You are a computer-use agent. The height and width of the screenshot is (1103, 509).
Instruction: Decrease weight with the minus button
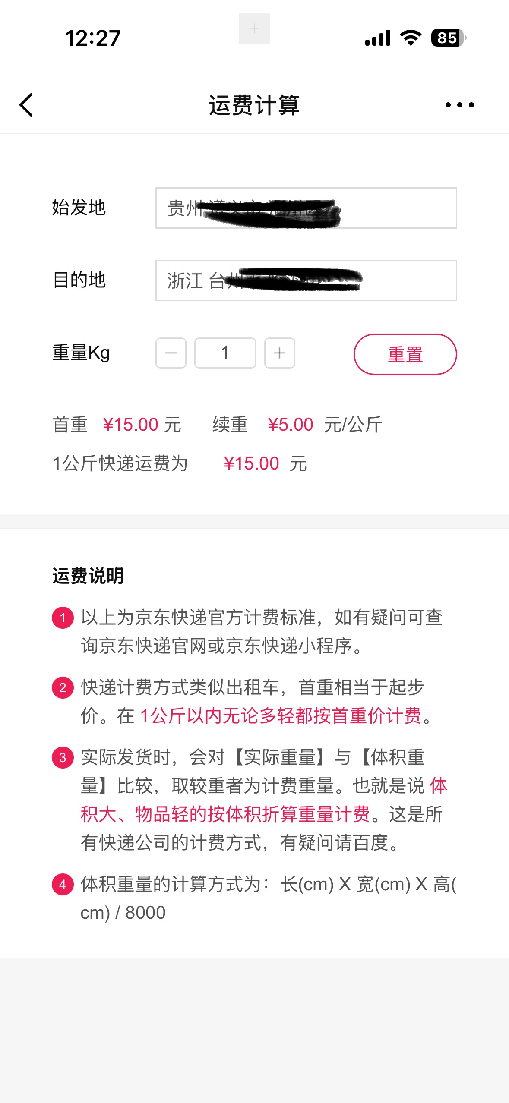pos(171,353)
